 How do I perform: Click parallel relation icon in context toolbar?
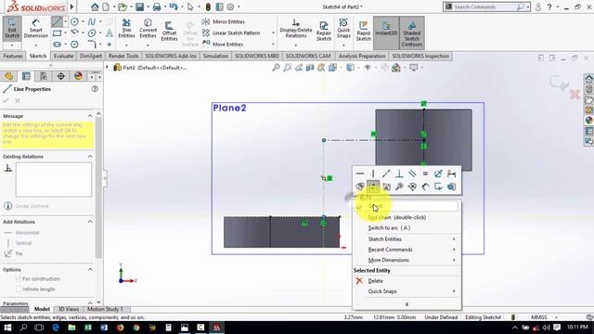[x=412, y=173]
